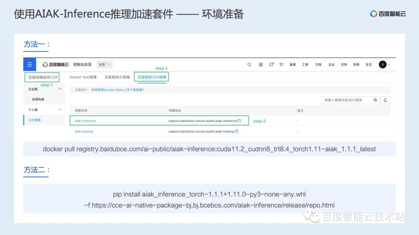
Task: Expand the account menu arrow beside the avatar
Action: click(x=389, y=65)
